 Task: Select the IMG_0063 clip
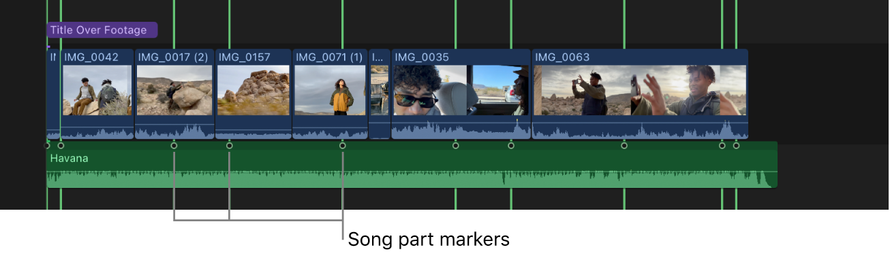[640, 94]
